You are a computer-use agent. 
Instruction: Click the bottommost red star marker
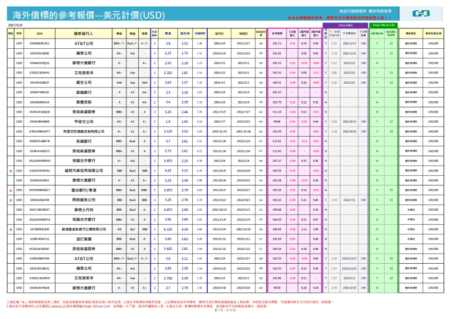point(11,231)
